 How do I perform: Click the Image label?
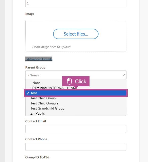pyautogui.click(x=30, y=14)
